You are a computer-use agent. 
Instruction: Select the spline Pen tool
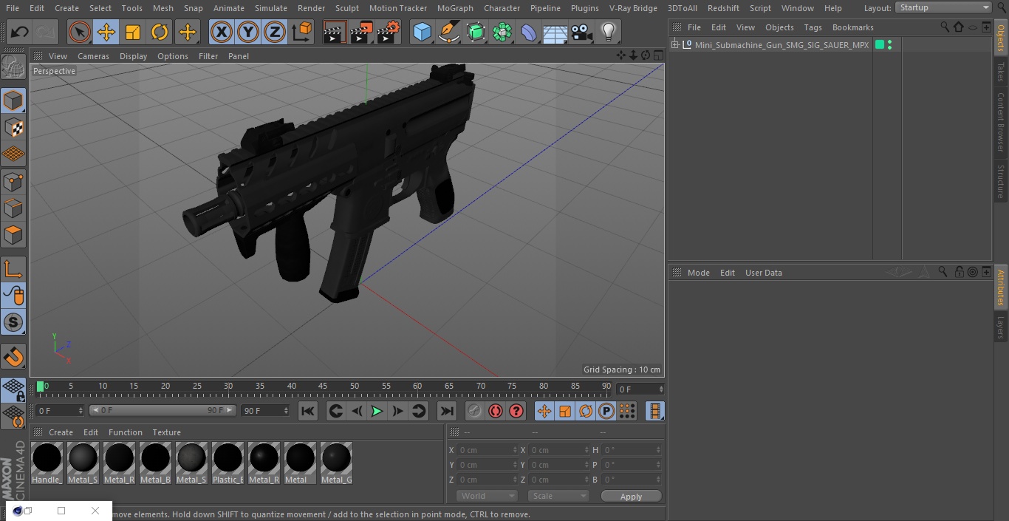[448, 32]
